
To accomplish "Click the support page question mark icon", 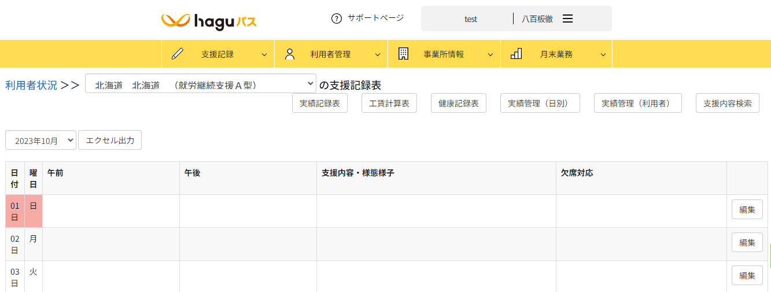I will tap(337, 19).
